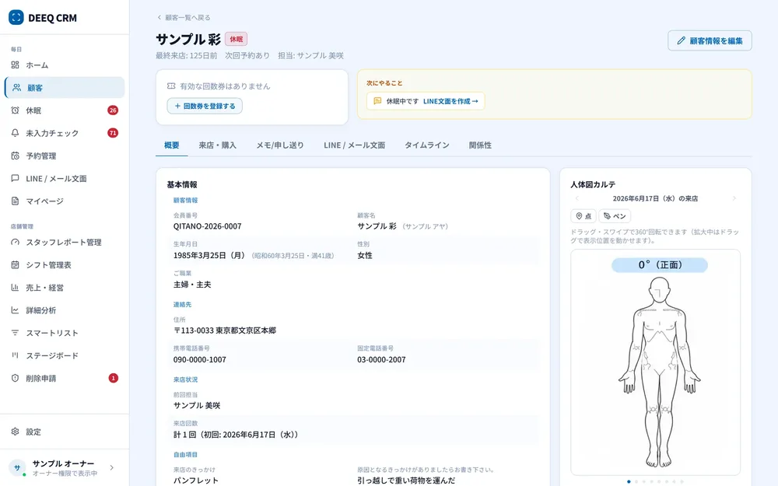Switch to the 概要 tab
This screenshot has height=486, width=778.
pyautogui.click(x=172, y=145)
